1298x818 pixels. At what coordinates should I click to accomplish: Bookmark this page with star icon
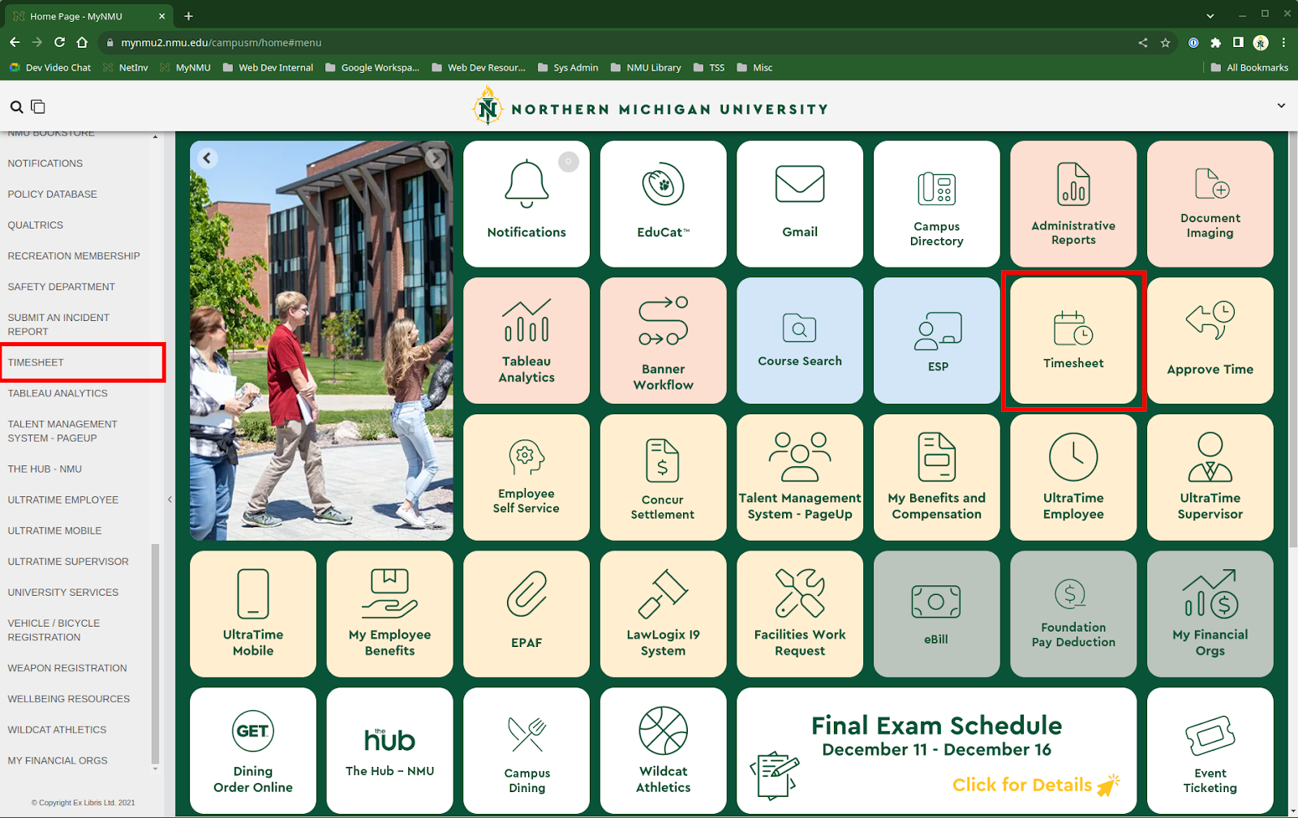point(1166,43)
